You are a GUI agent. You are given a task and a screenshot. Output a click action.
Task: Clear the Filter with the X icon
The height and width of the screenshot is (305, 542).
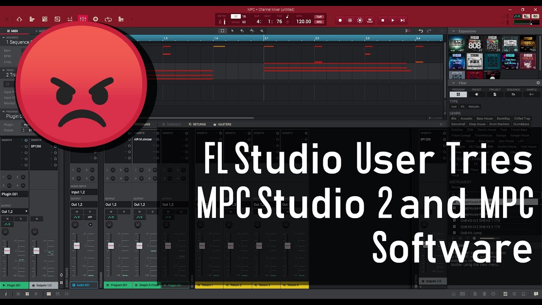coord(538,83)
